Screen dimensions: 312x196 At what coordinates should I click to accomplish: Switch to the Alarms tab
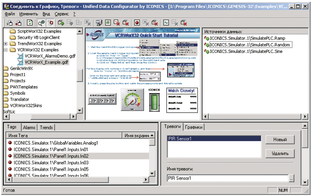[29, 127]
